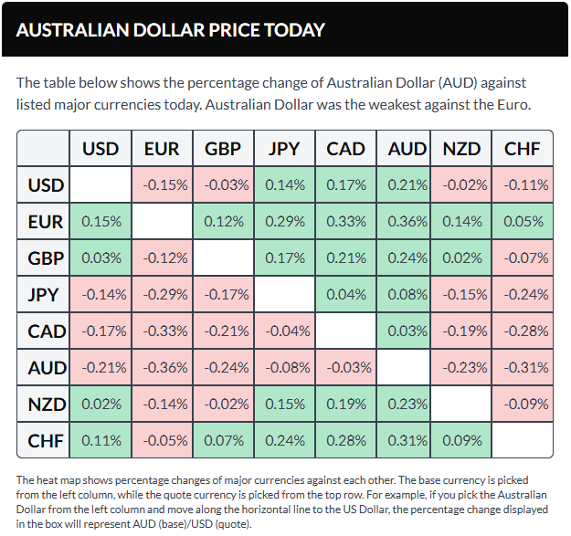Select the JPY row, CAD column cell
Image resolution: width=571 pixels, height=536 pixels.
click(345, 294)
